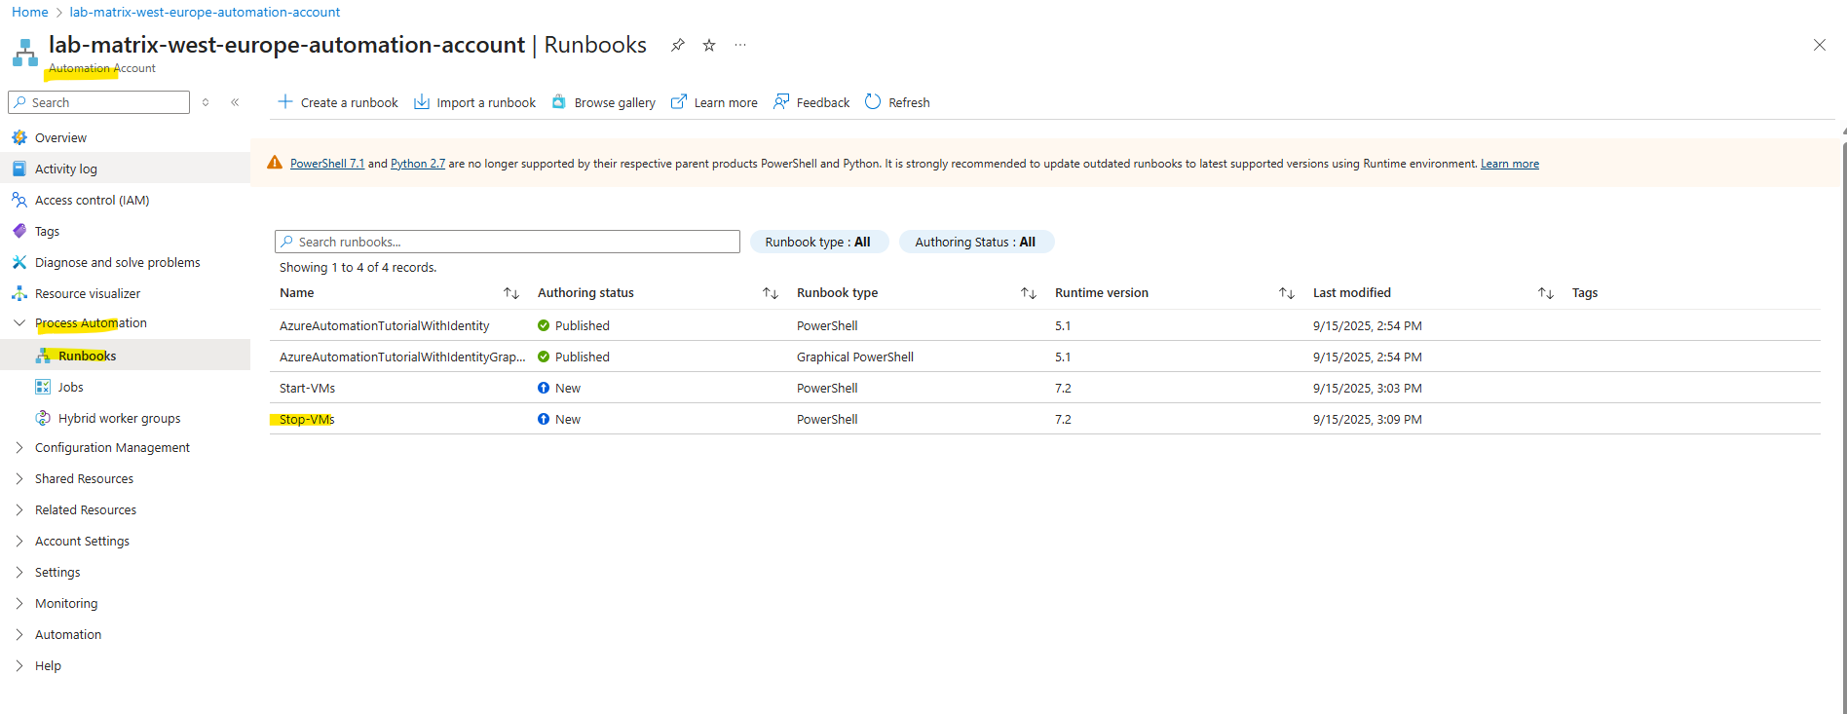The height and width of the screenshot is (714, 1847).
Task: Click the Import a runbook icon
Action: point(422,101)
